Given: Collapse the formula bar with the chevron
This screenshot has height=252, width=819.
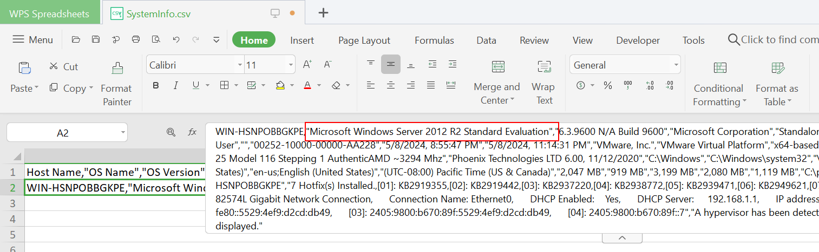Looking at the screenshot, I should click(x=622, y=238).
